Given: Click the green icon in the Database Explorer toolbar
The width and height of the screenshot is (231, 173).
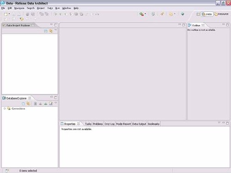Looking at the screenshot, I should 46,104.
